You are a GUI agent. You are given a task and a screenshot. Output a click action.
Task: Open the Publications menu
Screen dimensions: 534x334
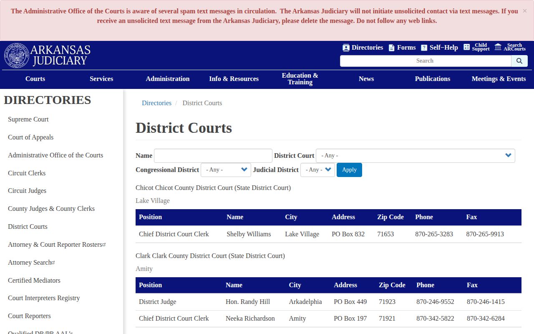coord(433,79)
